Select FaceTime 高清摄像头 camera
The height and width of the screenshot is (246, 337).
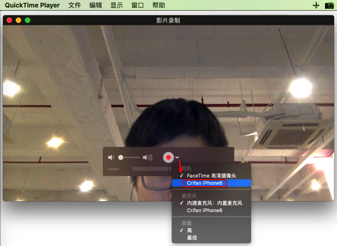211,175
